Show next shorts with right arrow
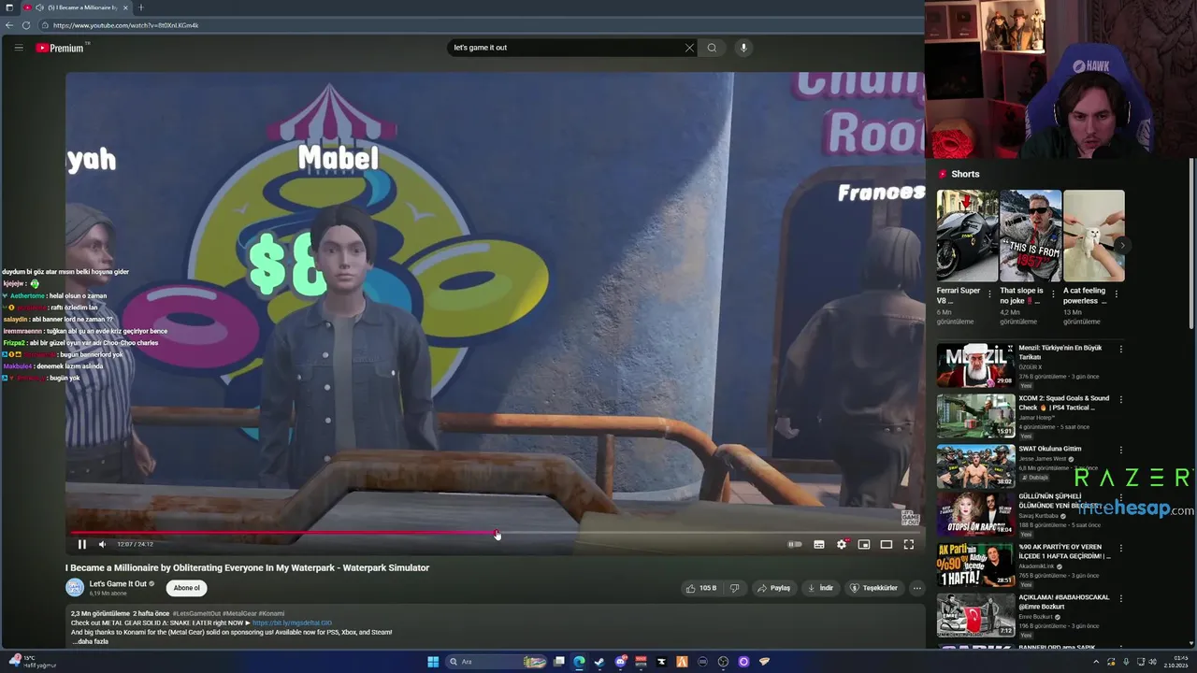The image size is (1197, 673). pyautogui.click(x=1122, y=245)
